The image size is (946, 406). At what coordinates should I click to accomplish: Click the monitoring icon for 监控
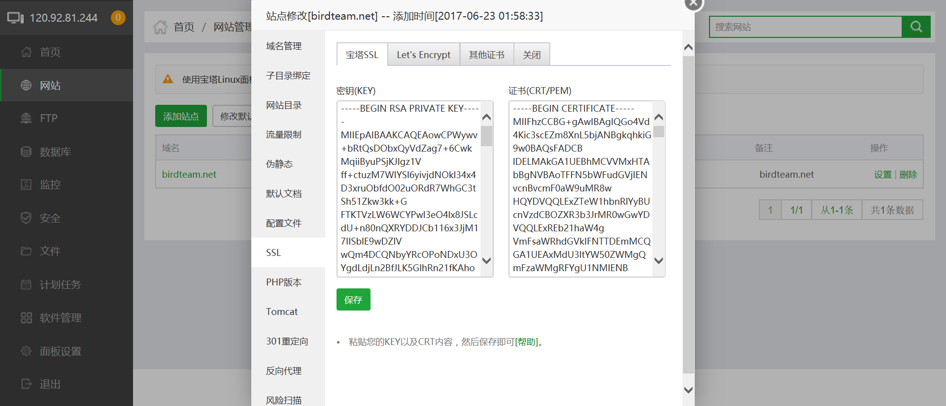click(x=26, y=185)
